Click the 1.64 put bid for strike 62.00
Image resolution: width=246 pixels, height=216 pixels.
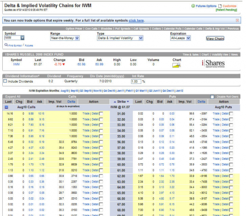[x=161, y=176]
